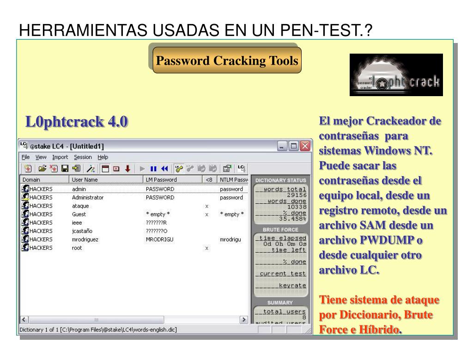This screenshot has width=473, height=355.
Task: Click the New Session toolbar icon
Action: click(x=28, y=169)
